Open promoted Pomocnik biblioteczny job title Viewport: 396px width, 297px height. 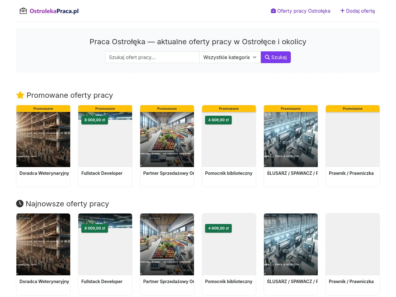229,173
